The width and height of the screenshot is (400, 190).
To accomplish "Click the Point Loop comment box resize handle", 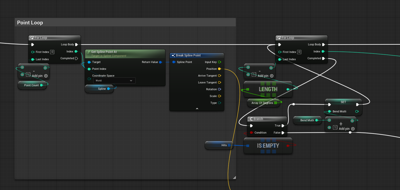I will (x=234, y=178).
